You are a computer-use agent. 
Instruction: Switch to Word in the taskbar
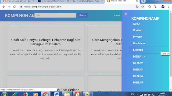coord(56,94)
